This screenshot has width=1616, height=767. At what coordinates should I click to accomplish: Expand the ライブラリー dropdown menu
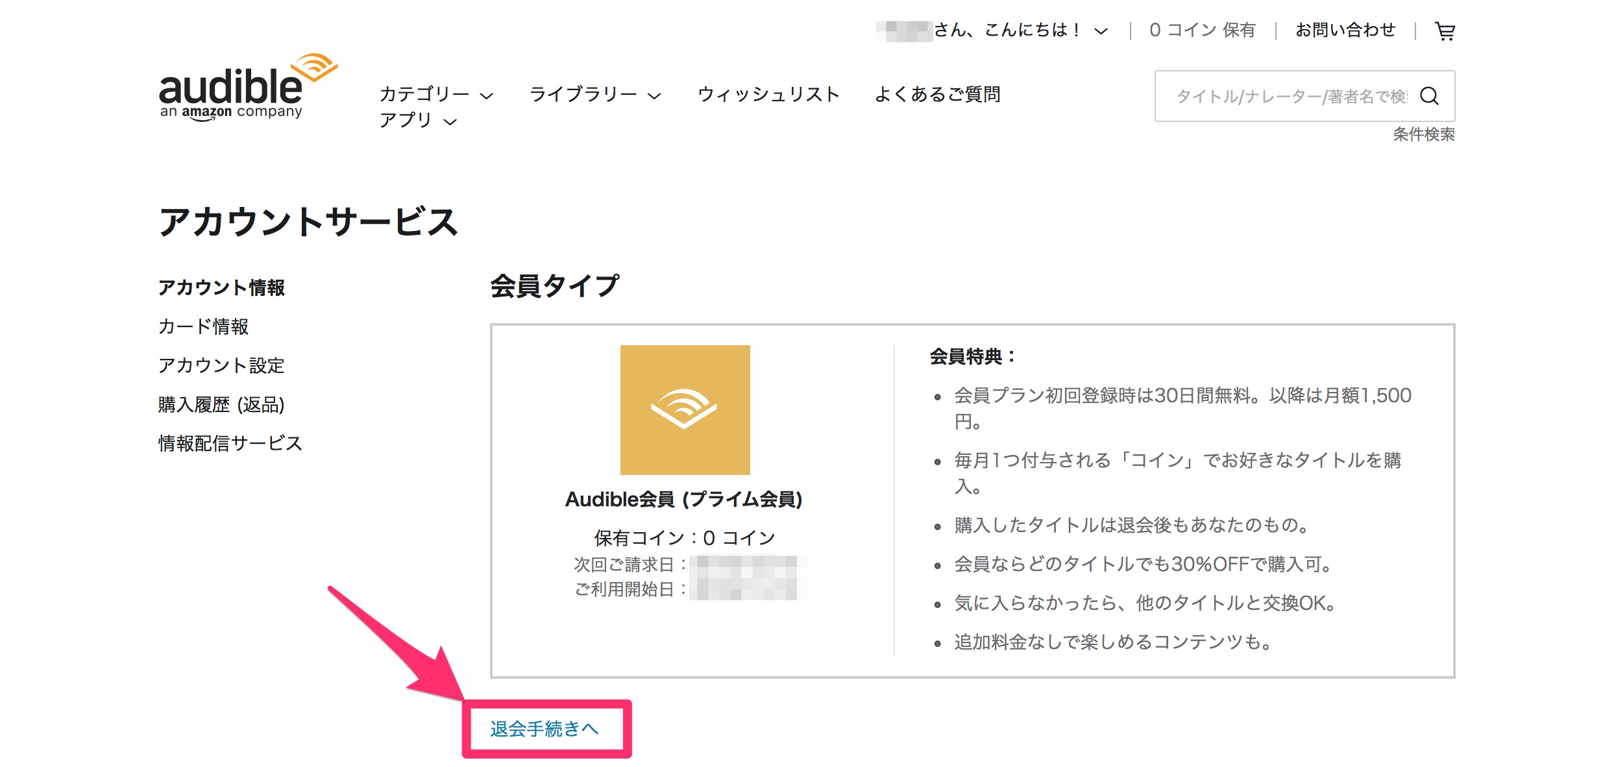pyautogui.click(x=595, y=95)
